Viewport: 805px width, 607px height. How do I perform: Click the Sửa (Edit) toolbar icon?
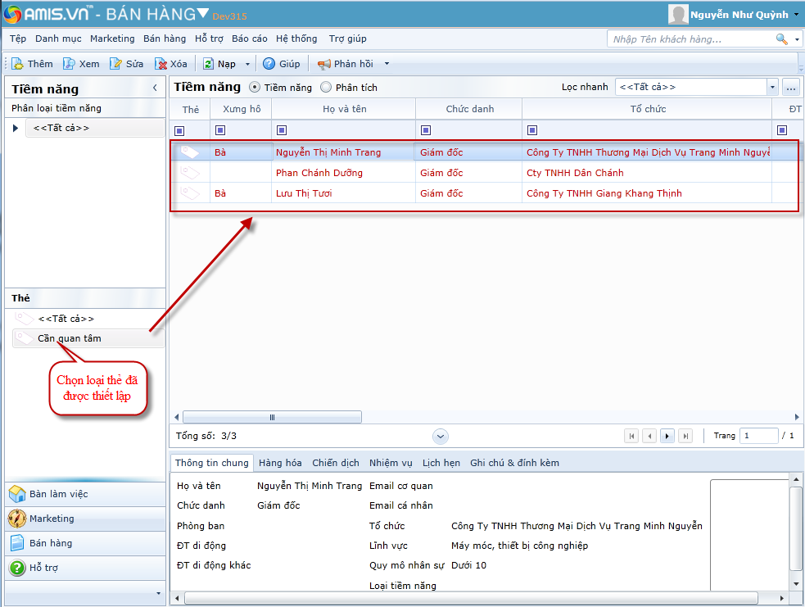116,64
